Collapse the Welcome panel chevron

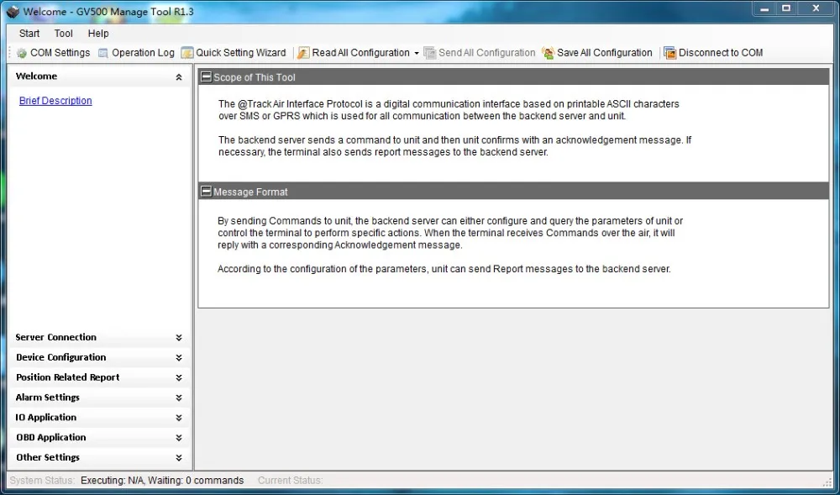(178, 77)
